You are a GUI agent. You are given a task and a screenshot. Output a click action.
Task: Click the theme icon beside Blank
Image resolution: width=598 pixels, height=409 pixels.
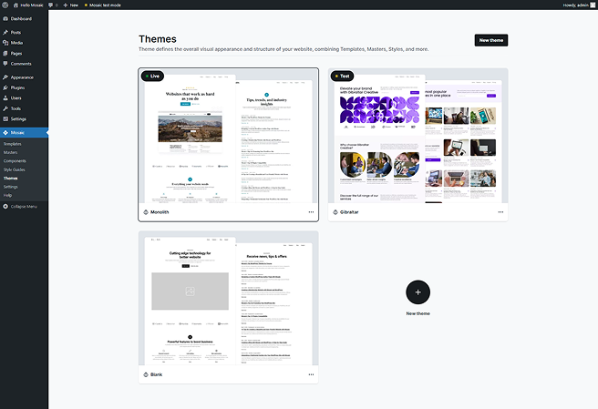point(146,374)
